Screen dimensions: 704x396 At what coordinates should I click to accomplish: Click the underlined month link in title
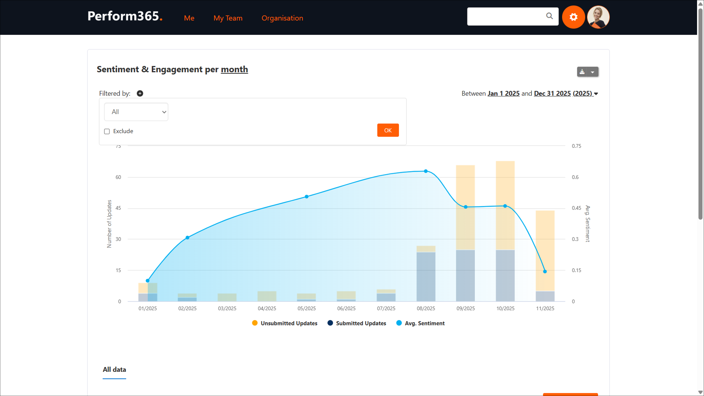pyautogui.click(x=234, y=69)
